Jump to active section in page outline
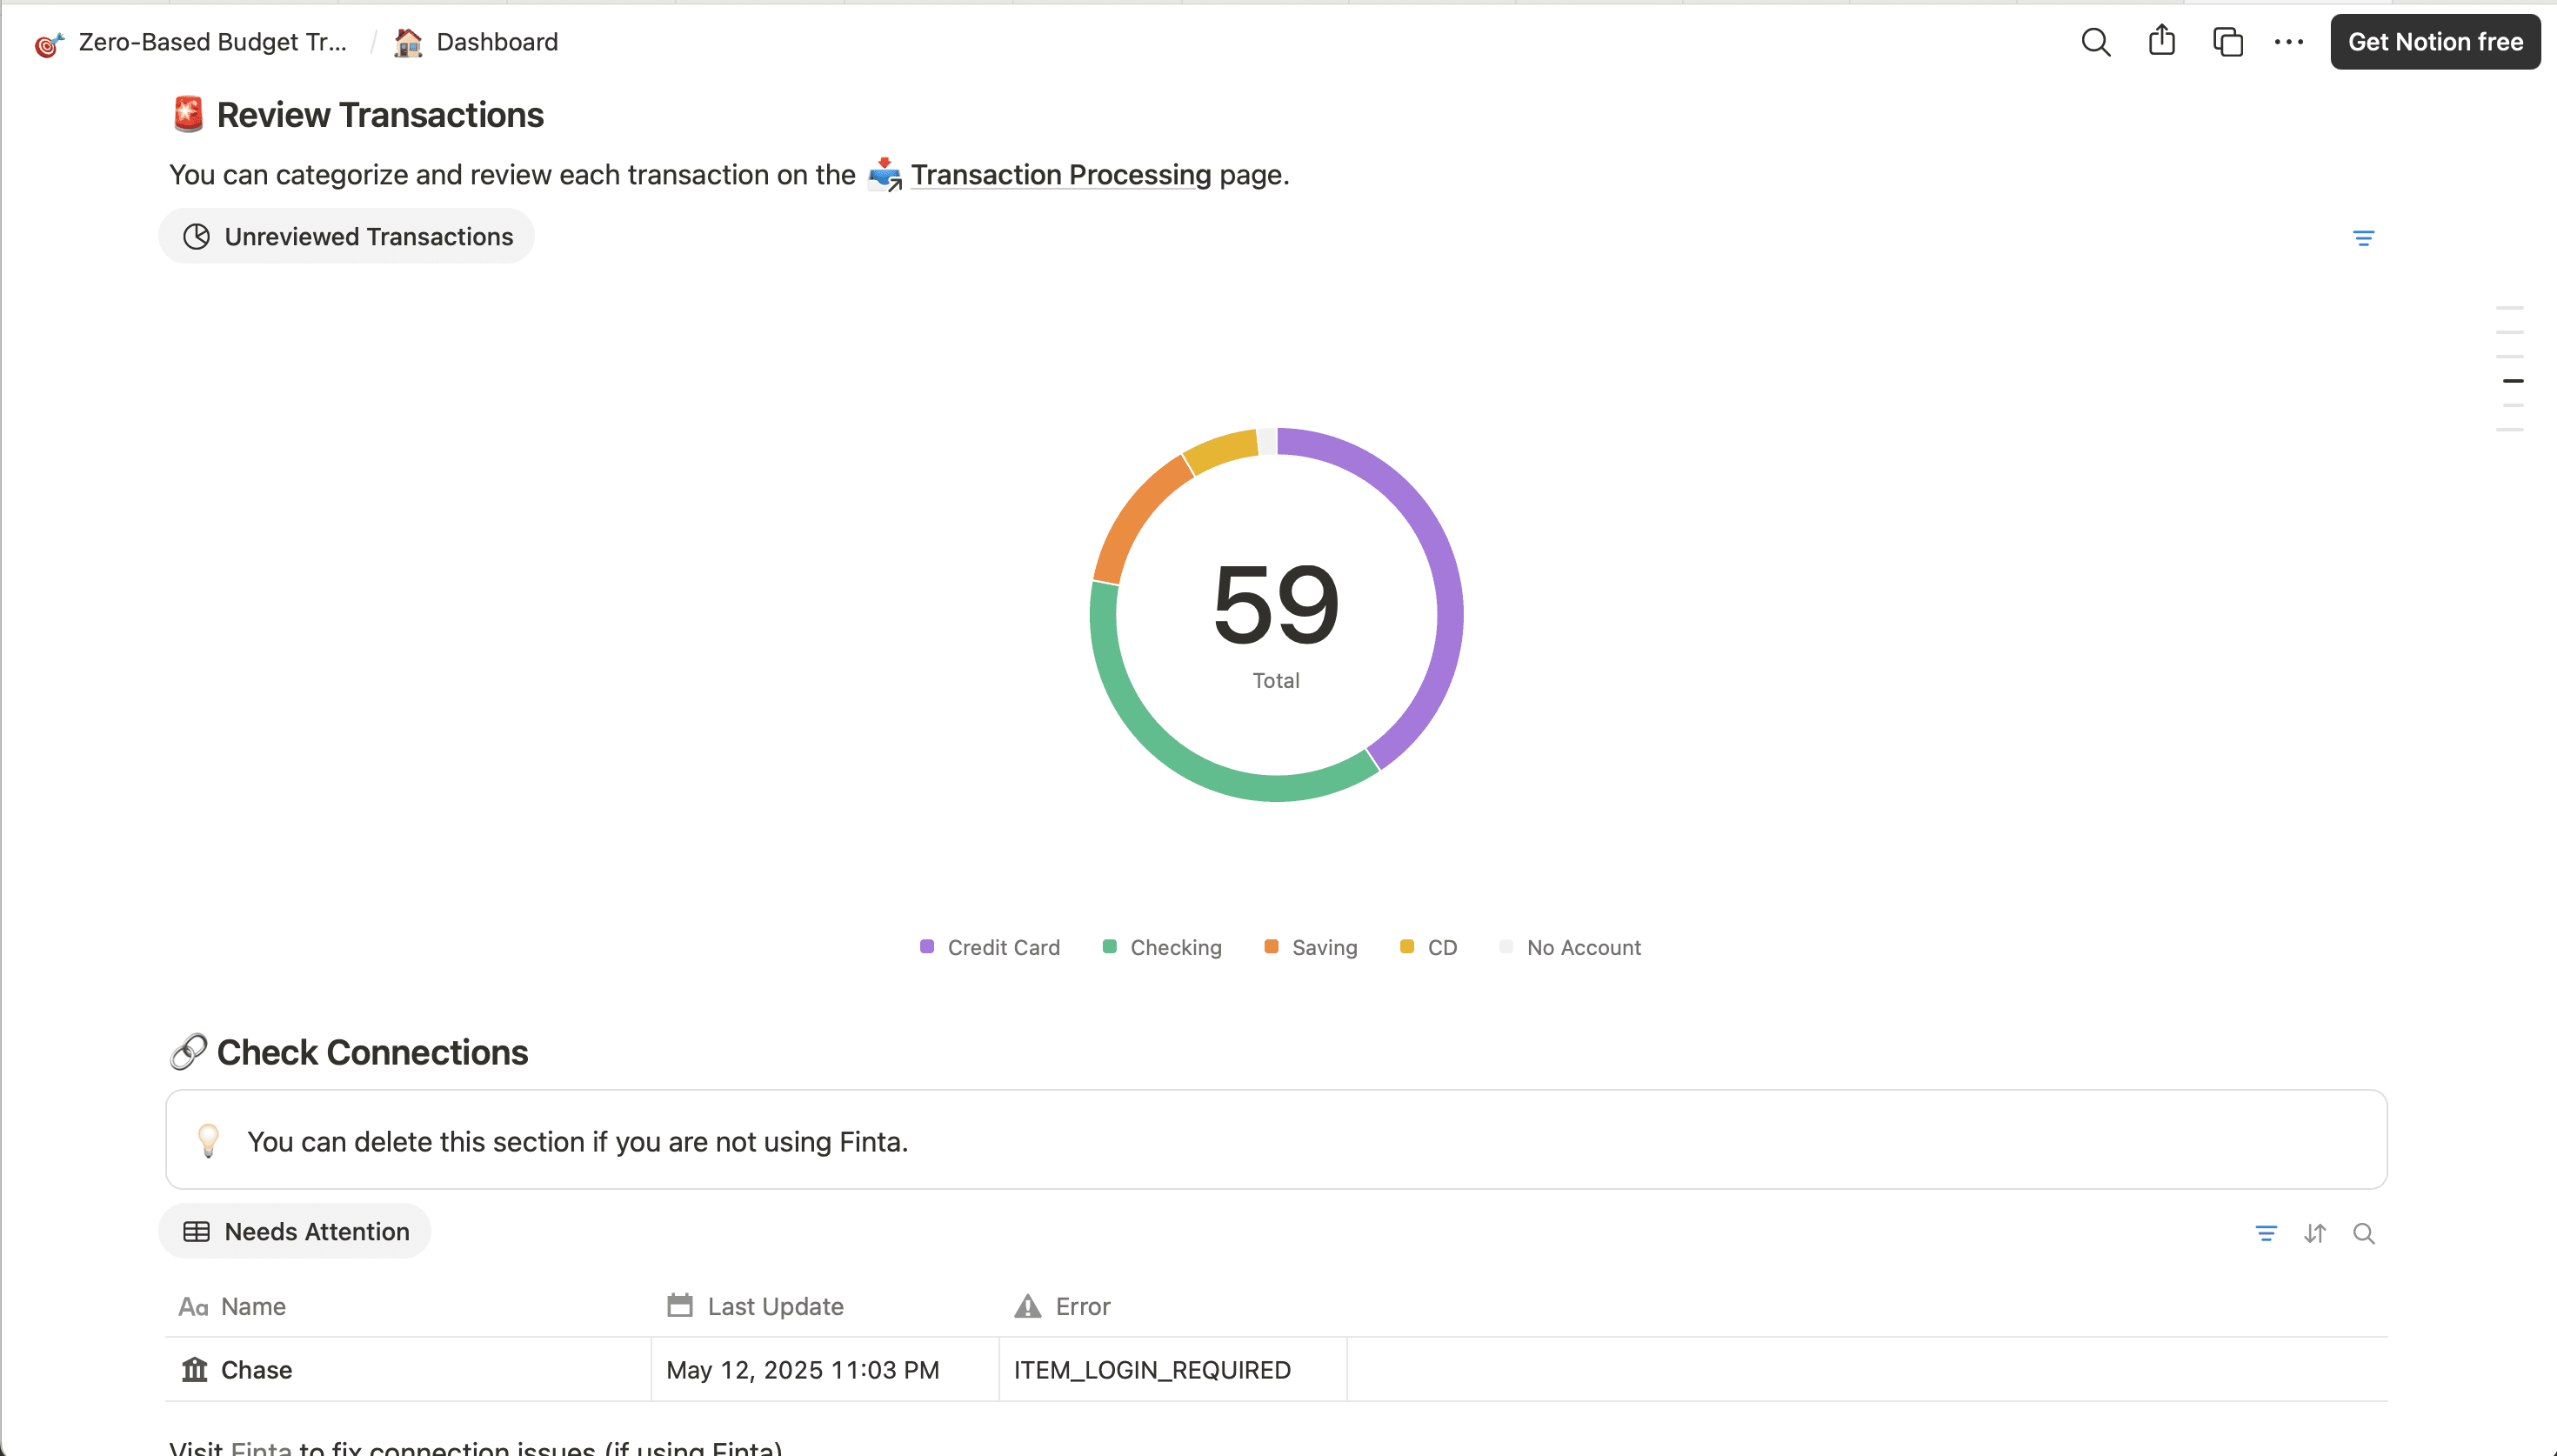This screenshot has height=1456, width=2557. (2513, 381)
